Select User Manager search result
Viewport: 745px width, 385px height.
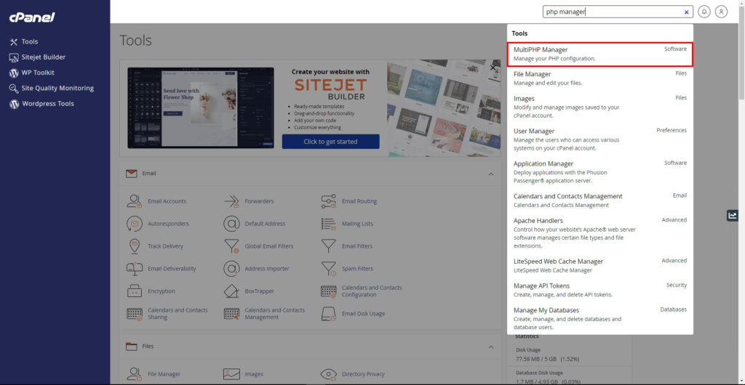coord(600,139)
